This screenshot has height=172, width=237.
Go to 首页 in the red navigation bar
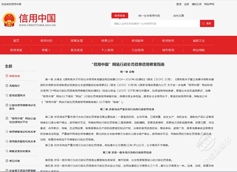coord(16,41)
